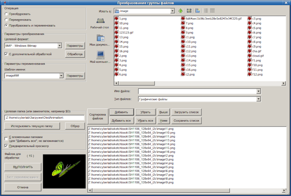Expand the Имя файла dropdown arrow
Image resolution: width=291 pixels, height=196 pixels.
click(259, 91)
